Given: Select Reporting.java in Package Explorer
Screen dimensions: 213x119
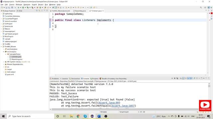Looking at the screenshot, I should click(17, 59).
